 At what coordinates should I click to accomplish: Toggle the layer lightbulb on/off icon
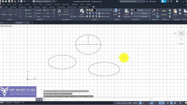pos(87,10)
